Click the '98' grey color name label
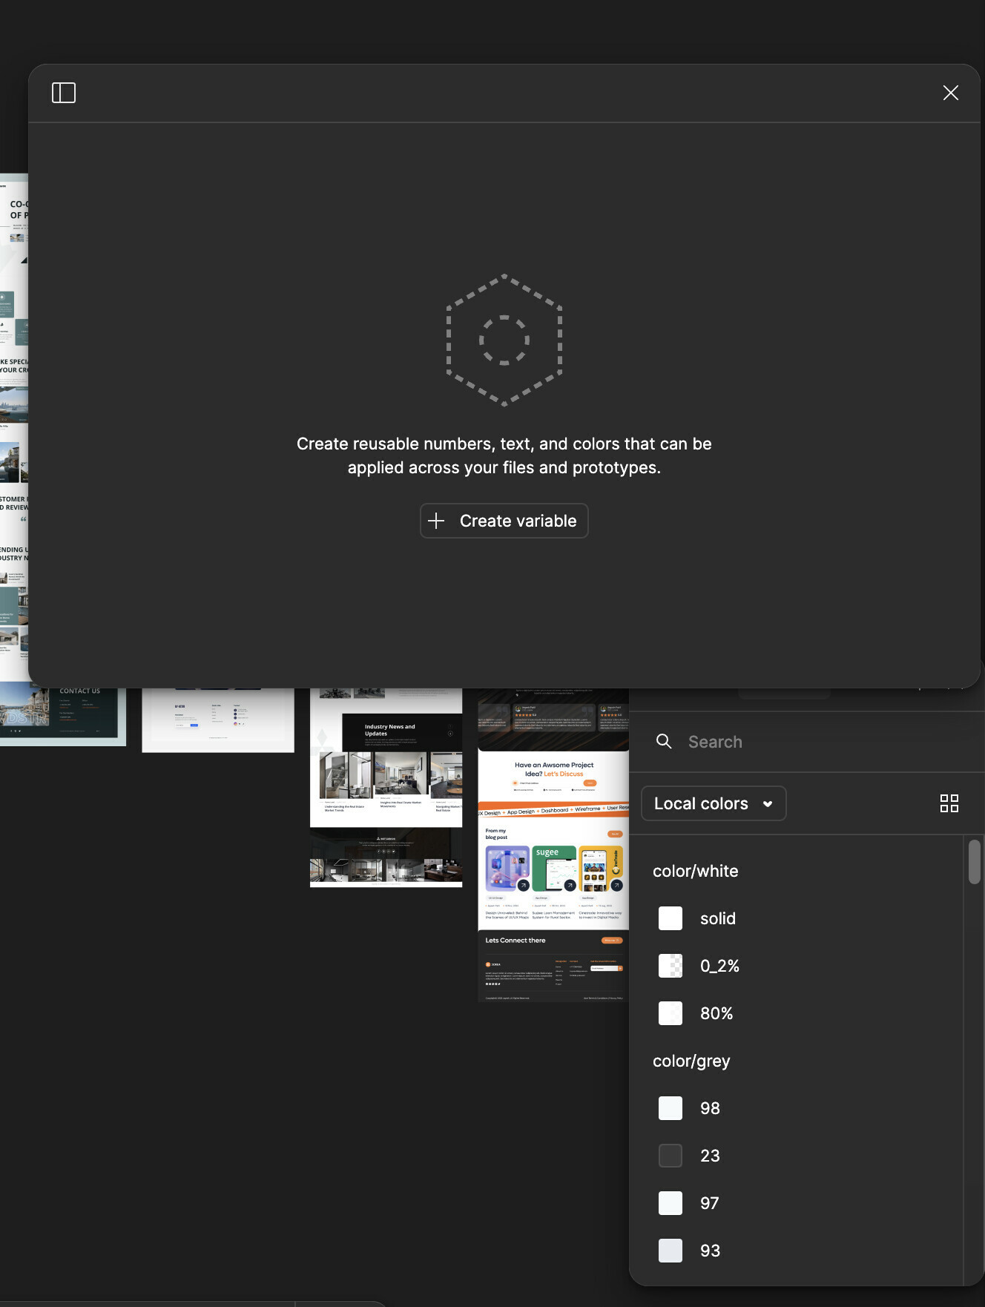Viewport: 985px width, 1307px height. [x=710, y=1108]
